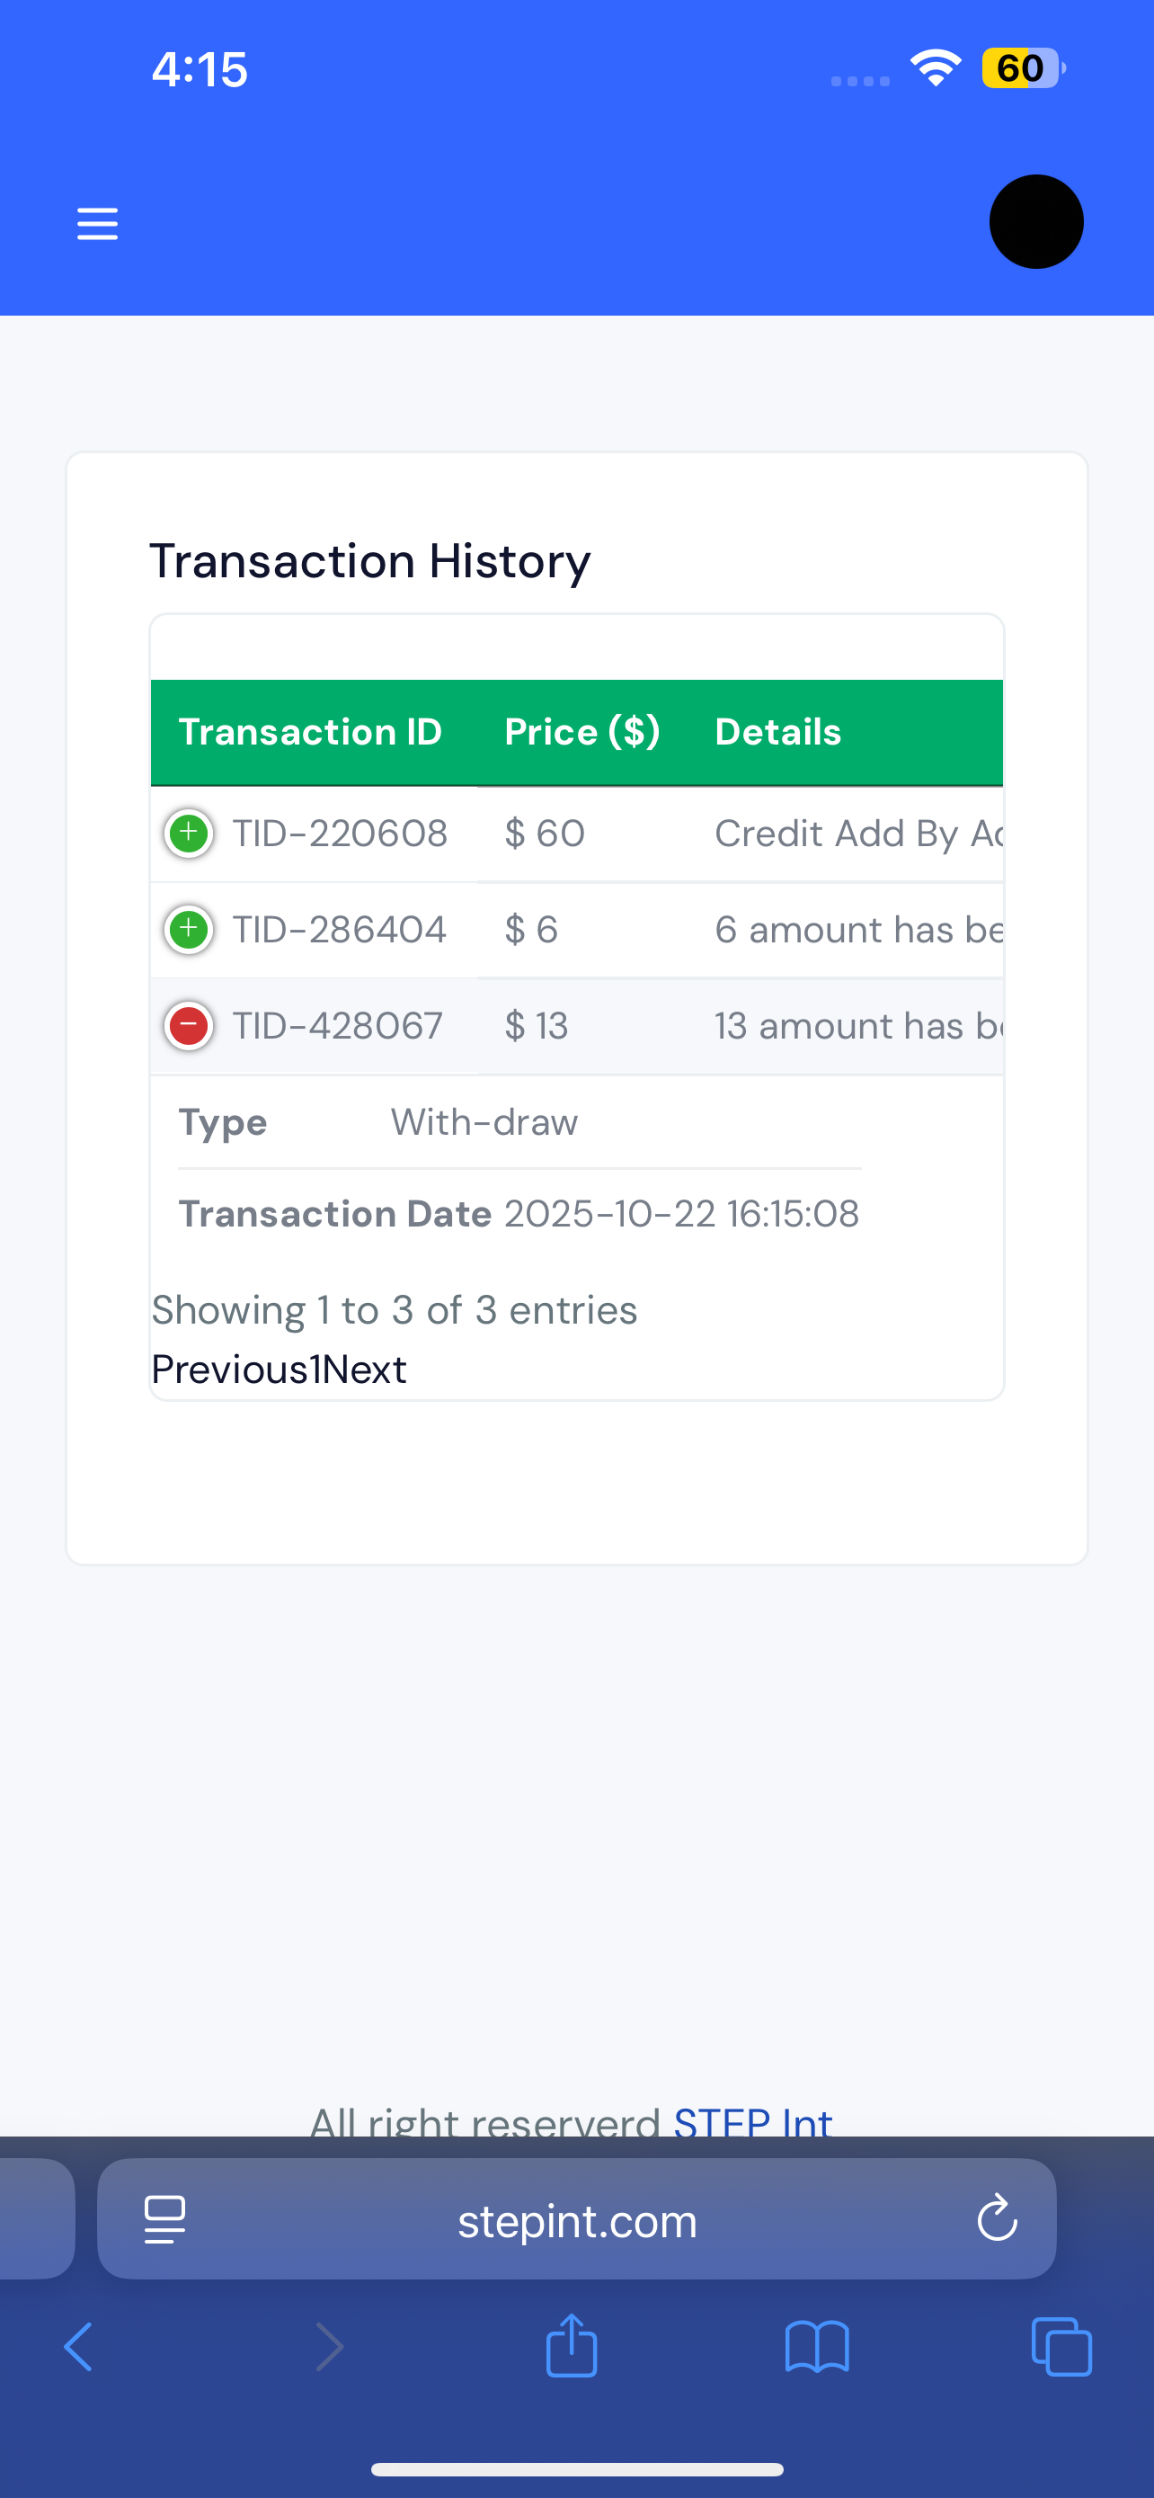Reload the page with refresh icon
This screenshot has height=2498, width=1154.
[x=996, y=2218]
